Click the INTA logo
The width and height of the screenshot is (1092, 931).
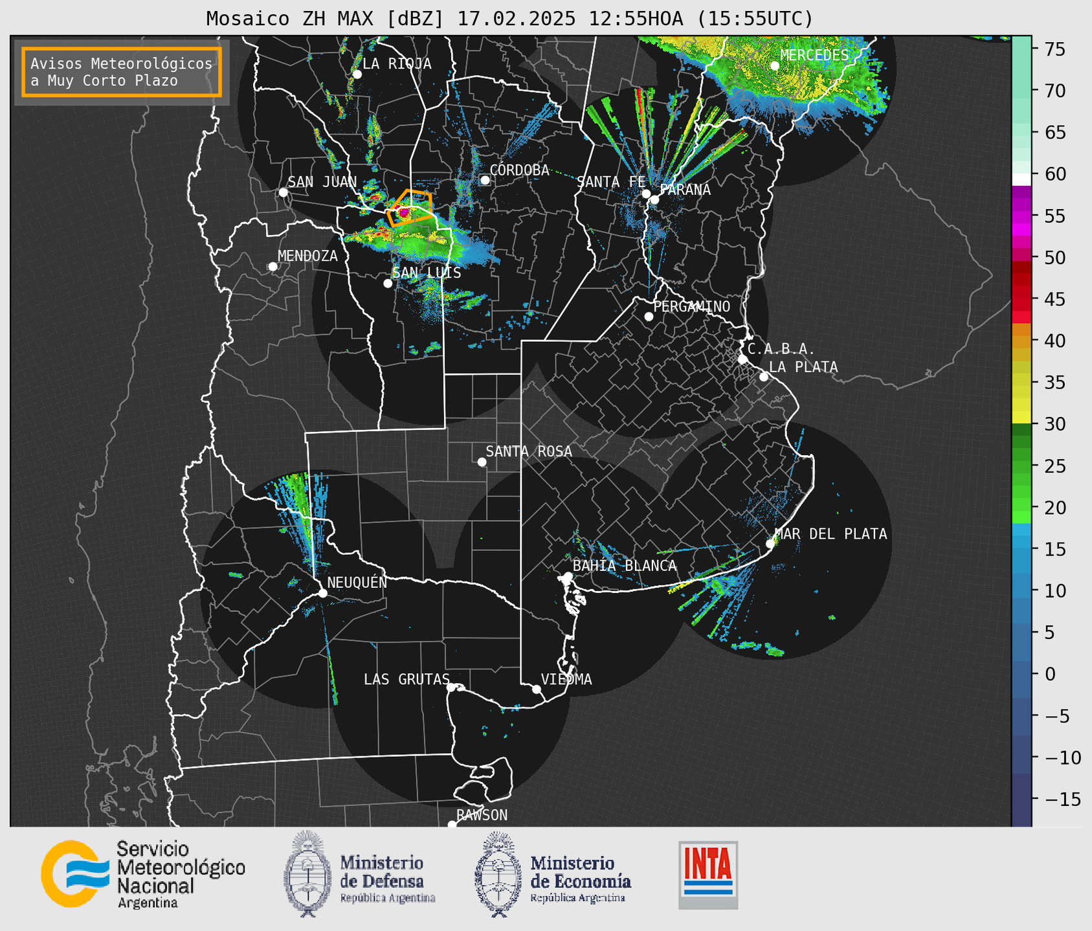click(x=708, y=875)
